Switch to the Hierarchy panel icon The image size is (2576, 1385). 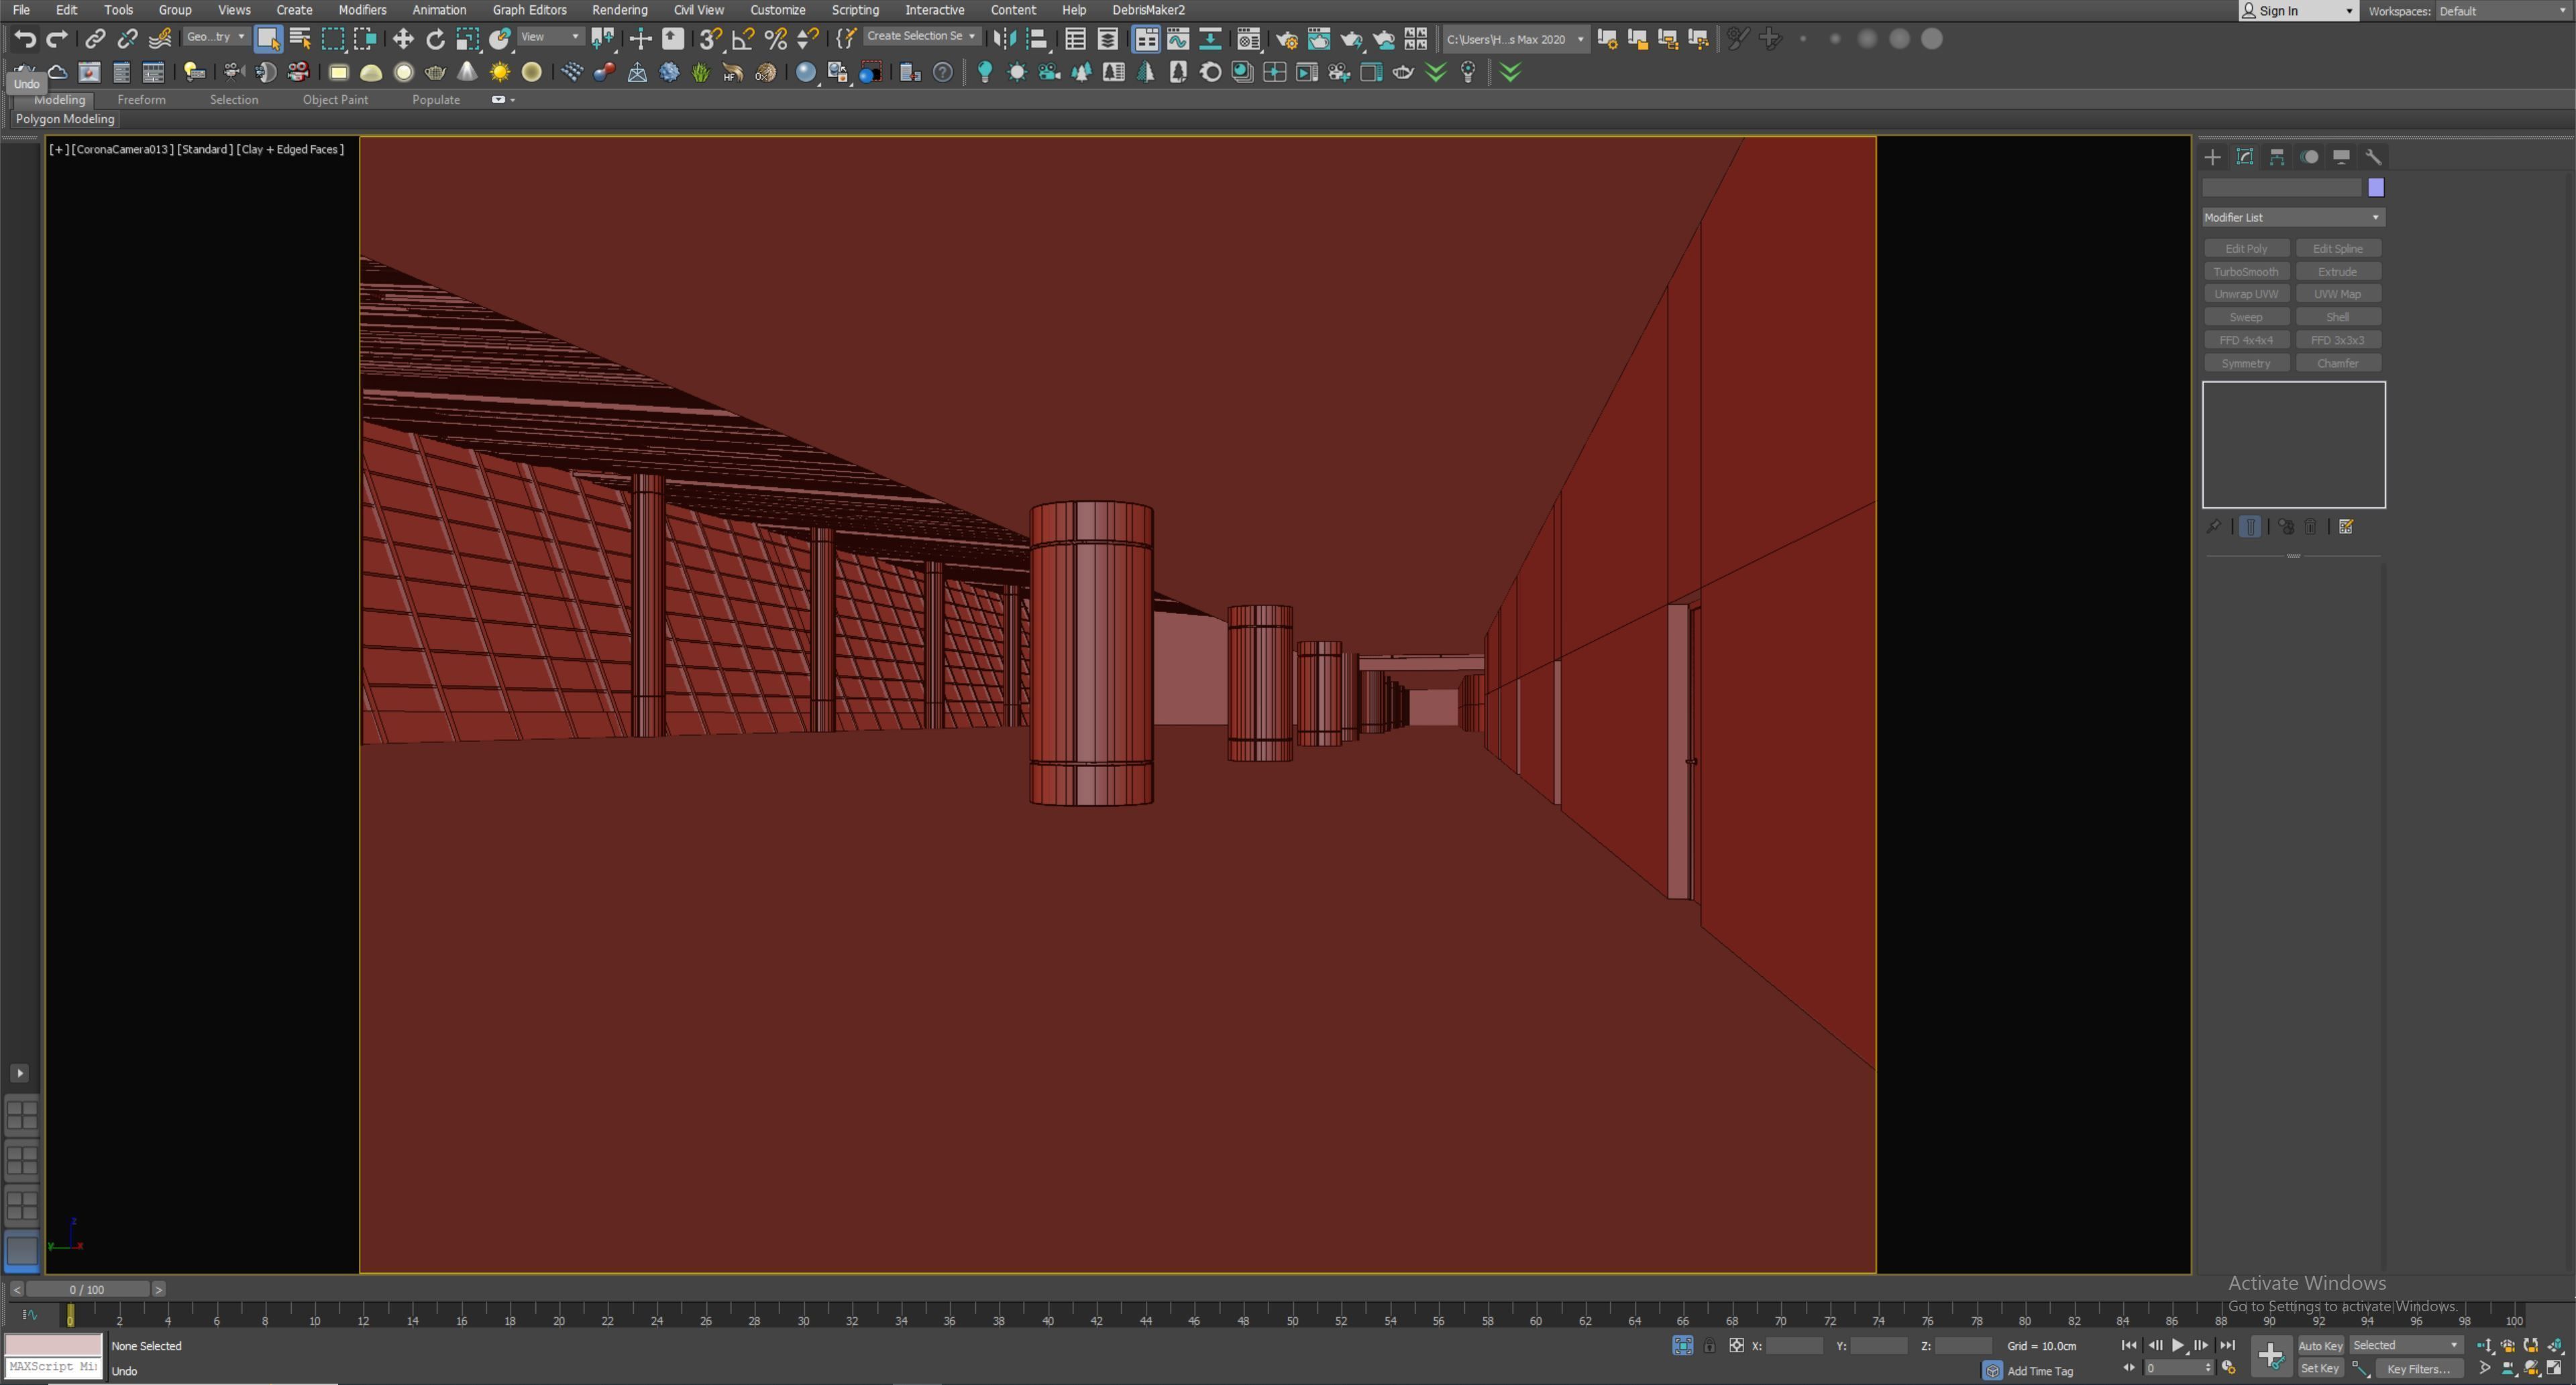[x=2277, y=157]
